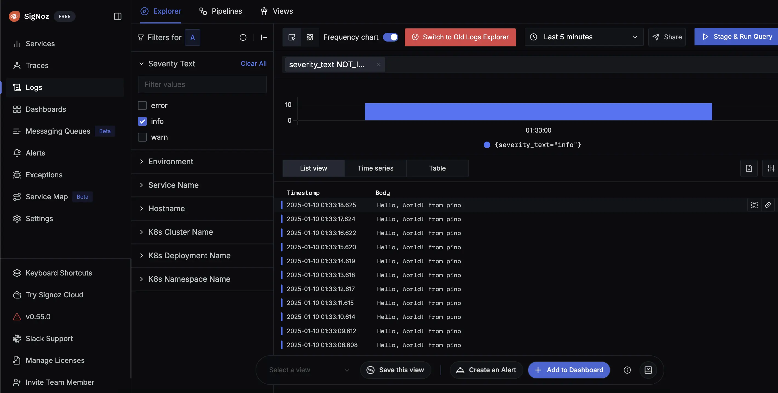778x393 pixels.
Task: Download logs via export icon
Action: coord(749,168)
